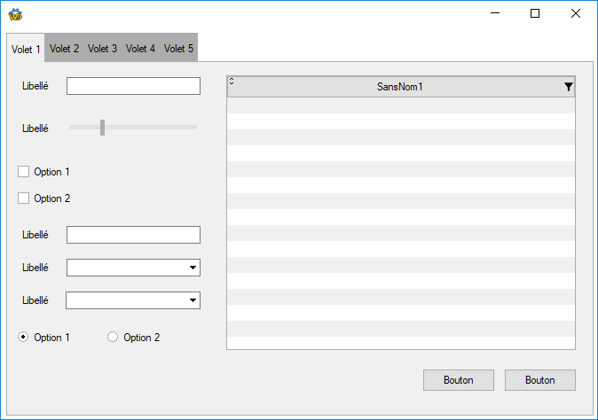Enable the Option 1 checkbox
The image size is (598, 420).
pyautogui.click(x=24, y=172)
